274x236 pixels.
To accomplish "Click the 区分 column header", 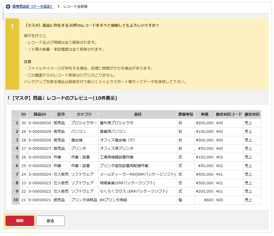I will pyautogui.click(x=61, y=114).
